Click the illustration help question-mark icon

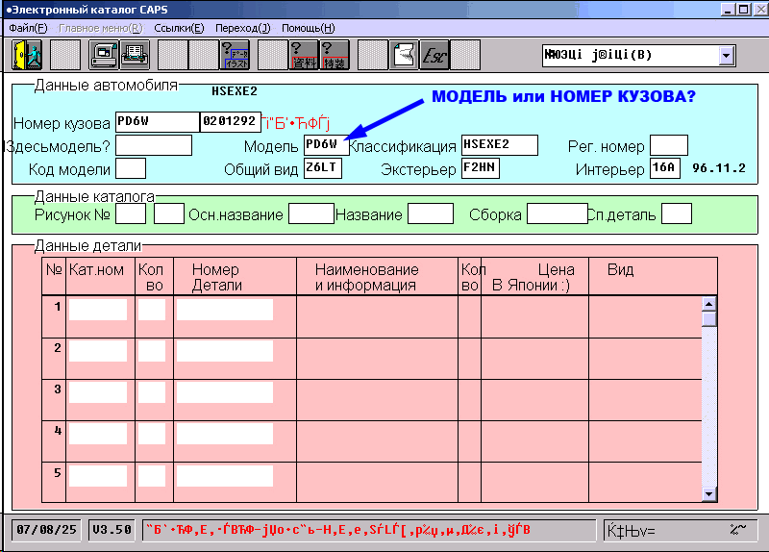(236, 54)
